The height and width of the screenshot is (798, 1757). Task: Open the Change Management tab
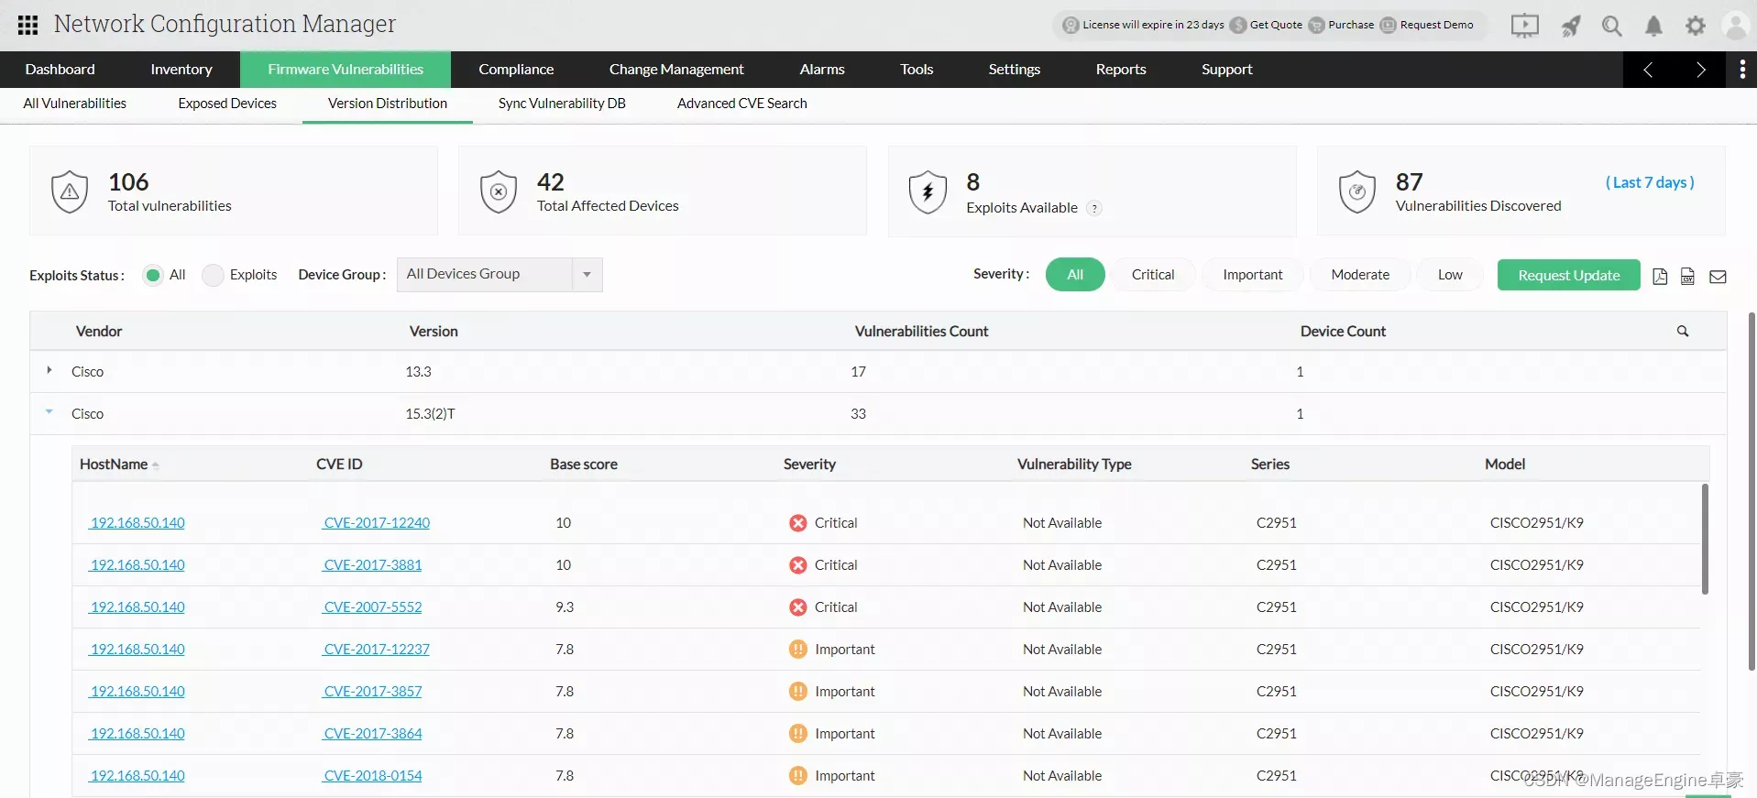(x=676, y=70)
